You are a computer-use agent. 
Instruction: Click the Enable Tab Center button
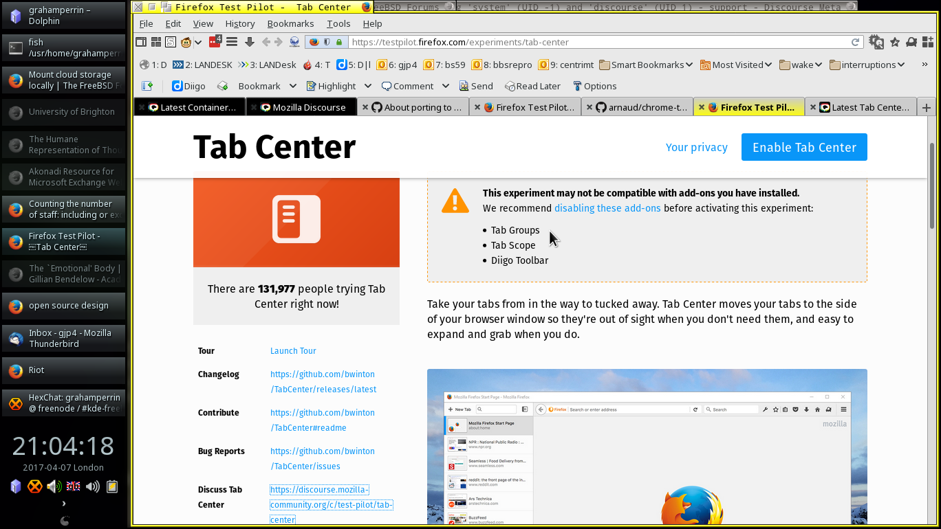pyautogui.click(x=804, y=147)
